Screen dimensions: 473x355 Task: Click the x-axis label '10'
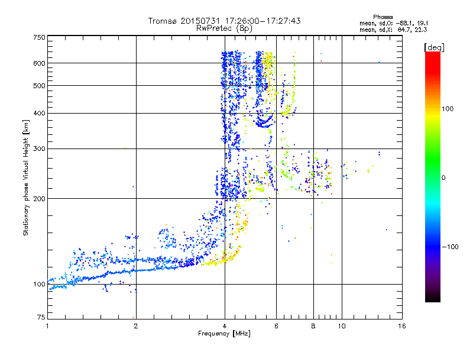(342, 326)
